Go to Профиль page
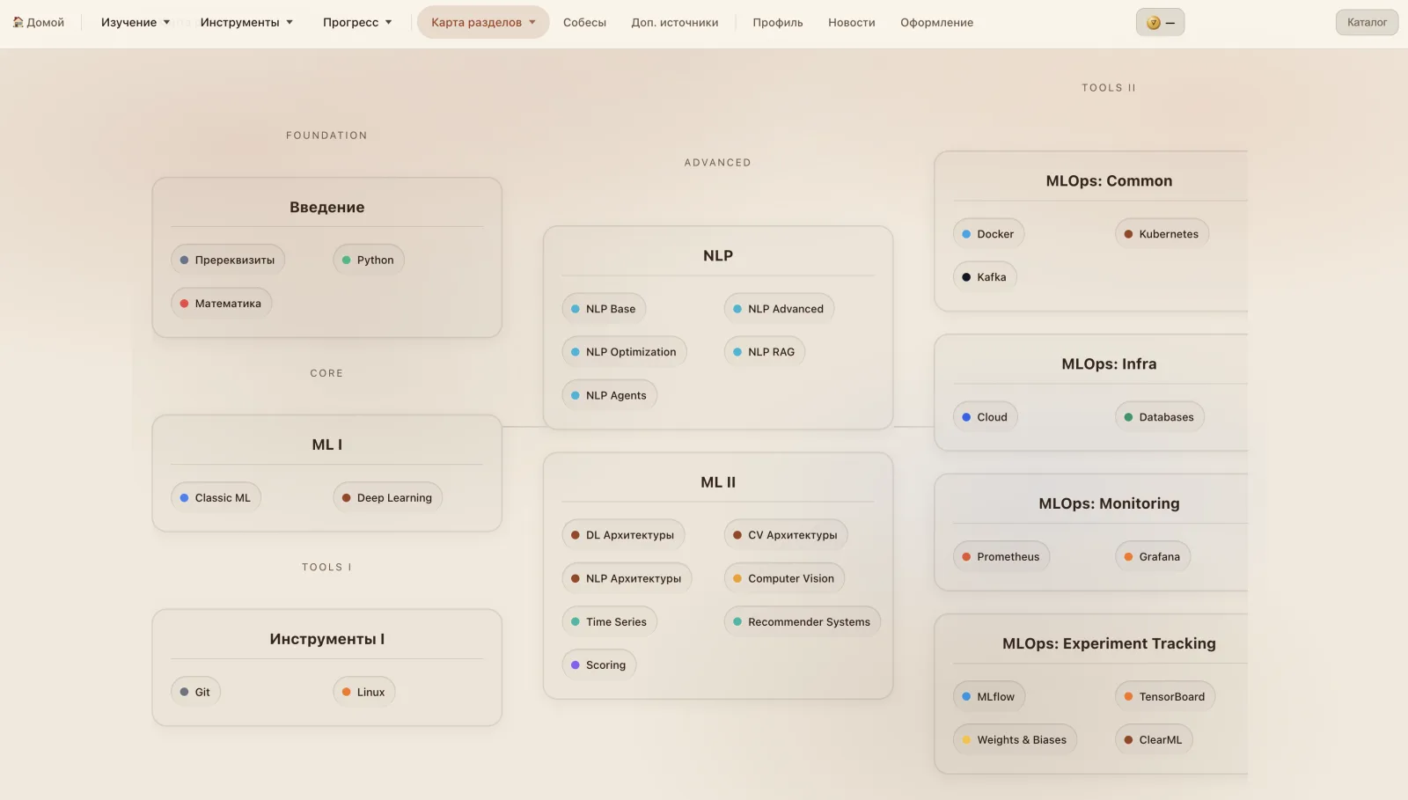The height and width of the screenshot is (800, 1408). pos(777,22)
